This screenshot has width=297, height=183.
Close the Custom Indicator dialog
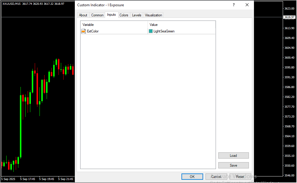247,5
